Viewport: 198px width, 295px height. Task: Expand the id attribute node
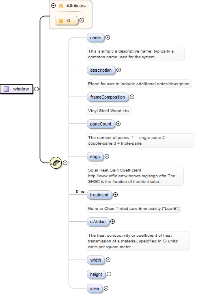82,20
